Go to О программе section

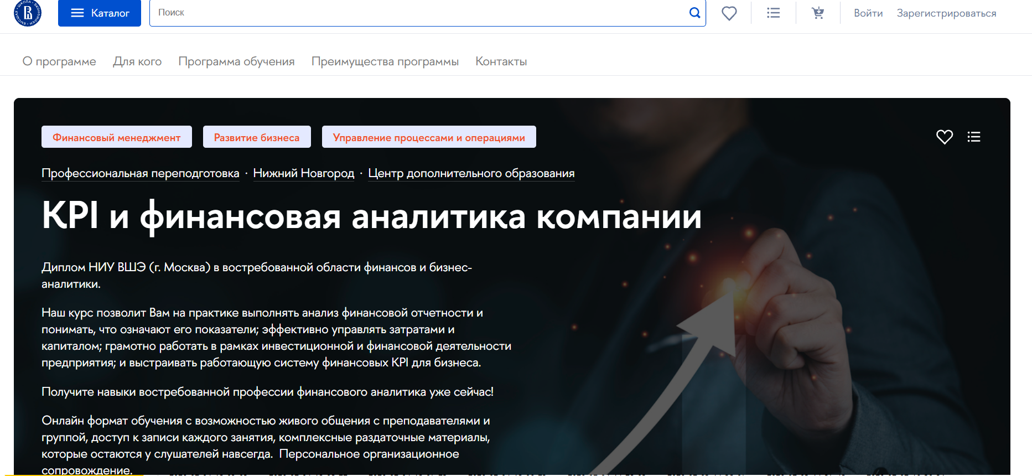coord(59,61)
